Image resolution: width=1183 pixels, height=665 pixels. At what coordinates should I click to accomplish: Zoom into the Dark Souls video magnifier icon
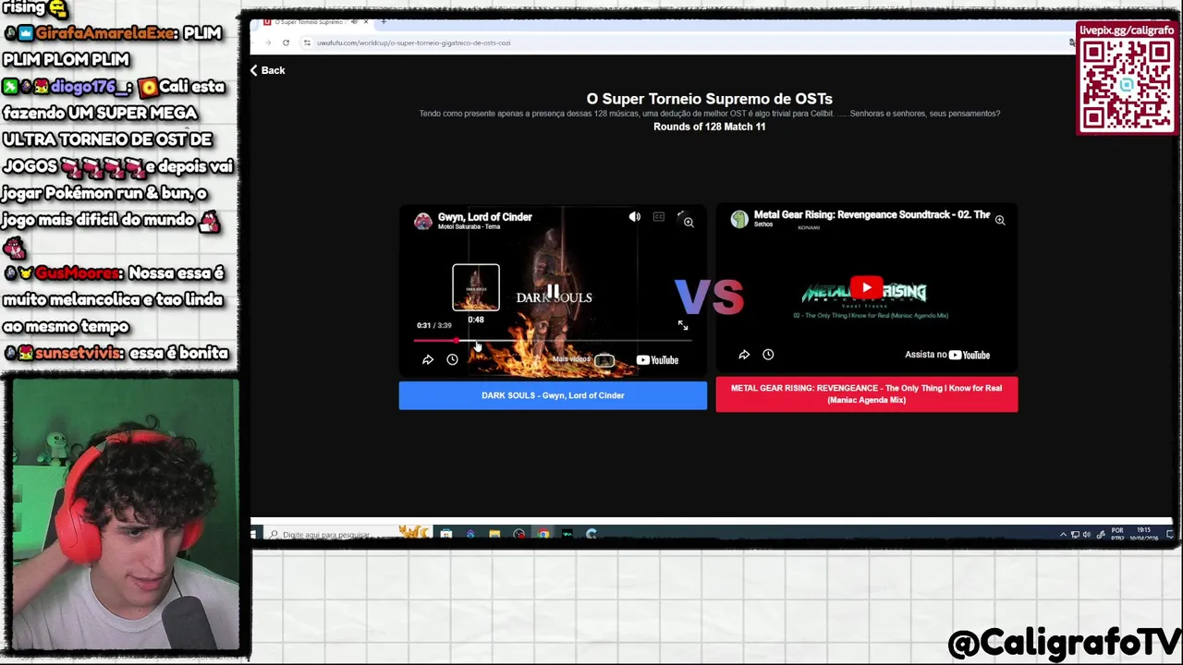(689, 223)
